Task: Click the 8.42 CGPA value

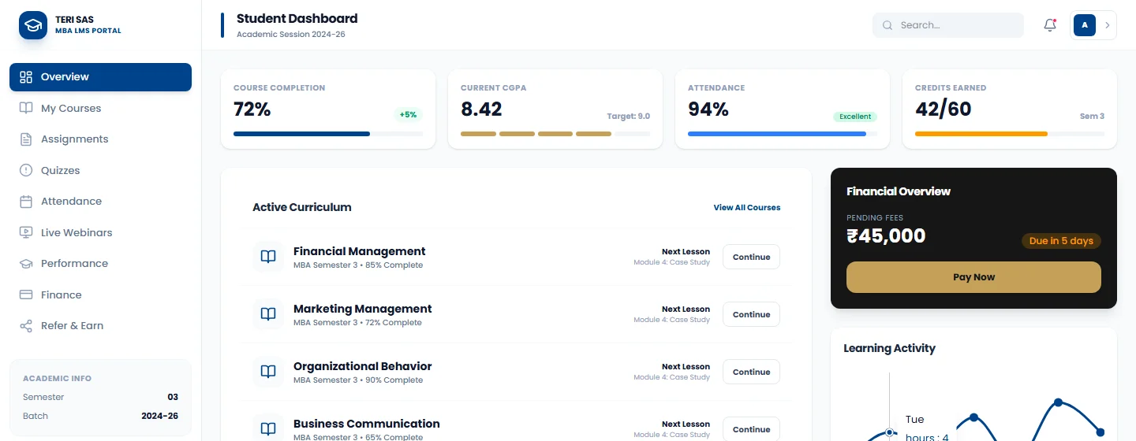Action: pos(481,109)
